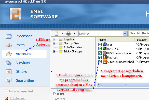Select the BPS Spyware Remo... row name
This screenshot has width=149, height=100.
coord(120,53)
